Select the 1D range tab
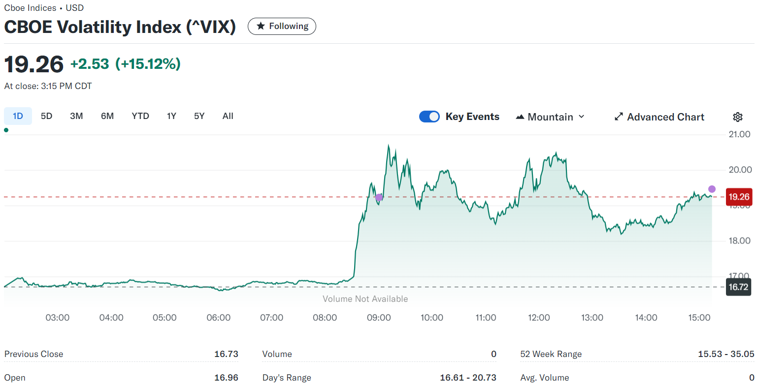Image resolution: width=758 pixels, height=386 pixels. 18,116
